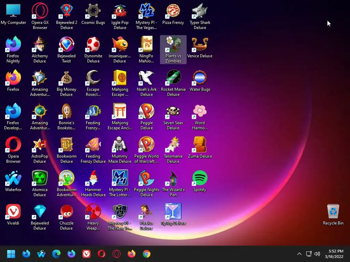Select the Escape Rosecliff moon icon
Viewport: 350px width, 262px height.
pyautogui.click(x=93, y=83)
